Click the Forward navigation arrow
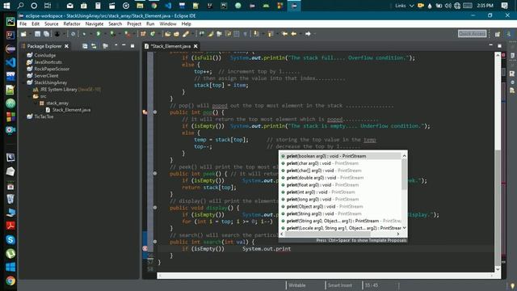Screen dimensions: 517x291 pyautogui.click(x=308, y=34)
